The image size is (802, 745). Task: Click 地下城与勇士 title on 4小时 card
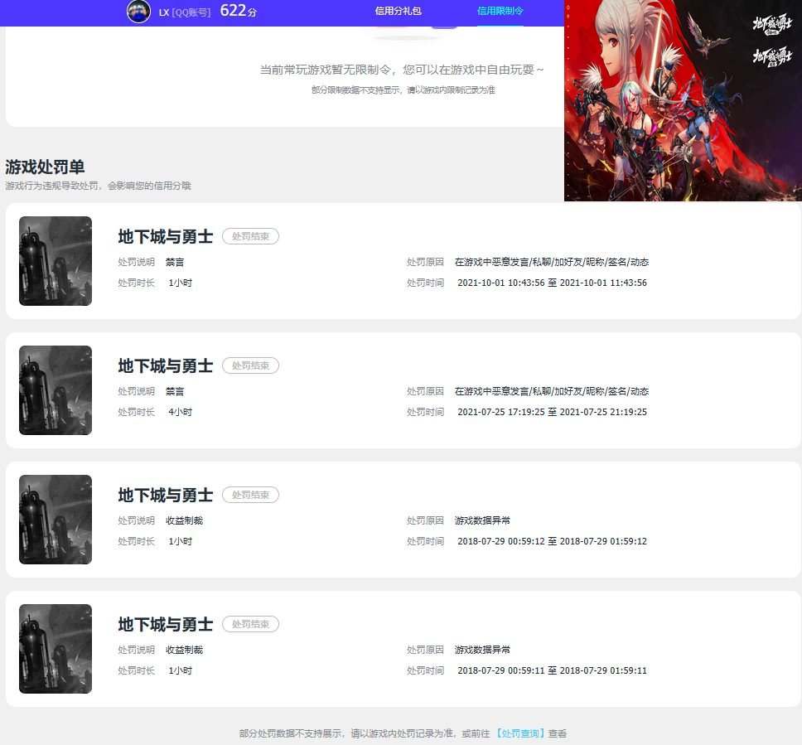coord(165,365)
